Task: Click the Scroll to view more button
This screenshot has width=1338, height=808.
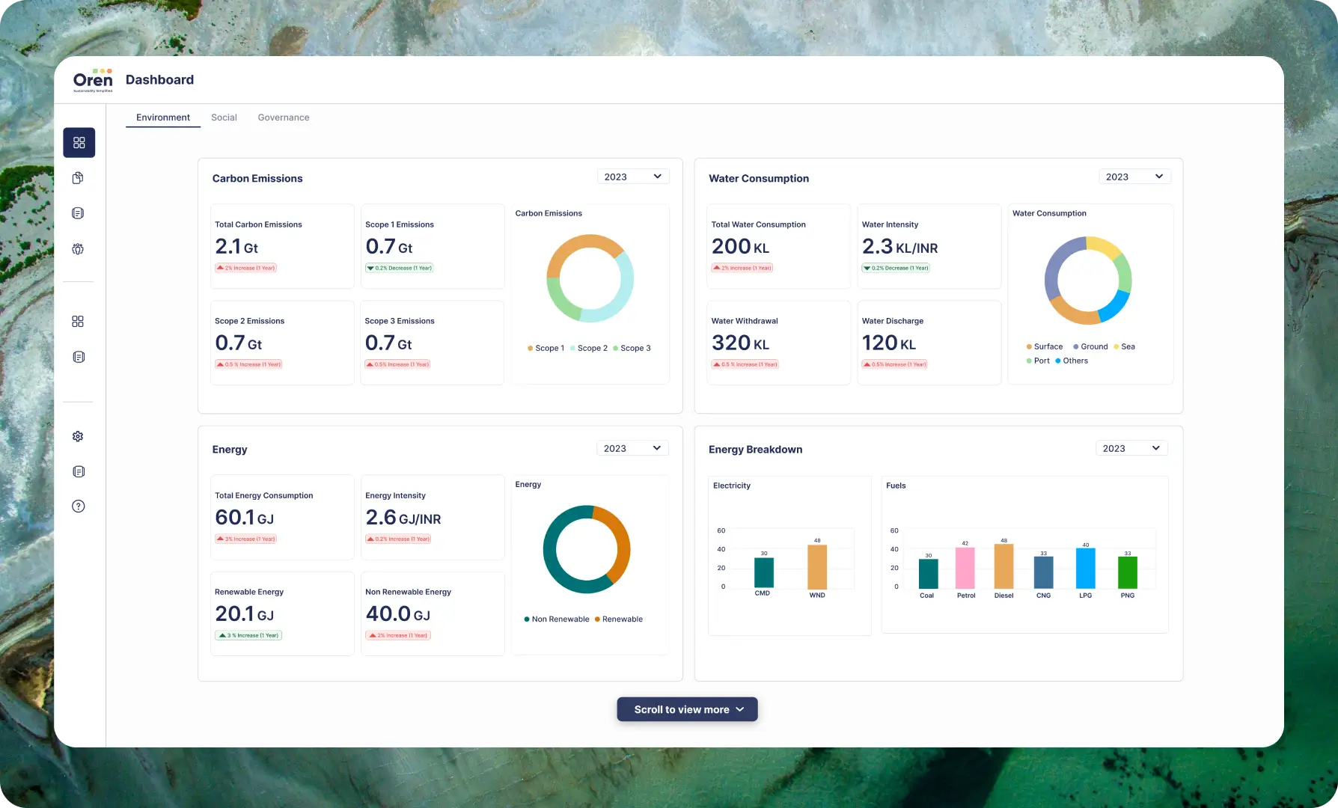Action: [686, 708]
